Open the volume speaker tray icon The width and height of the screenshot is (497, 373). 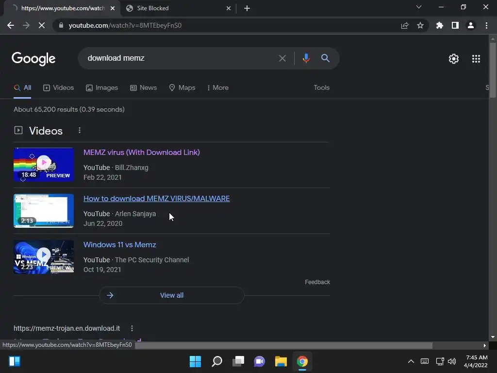[x=452, y=361]
